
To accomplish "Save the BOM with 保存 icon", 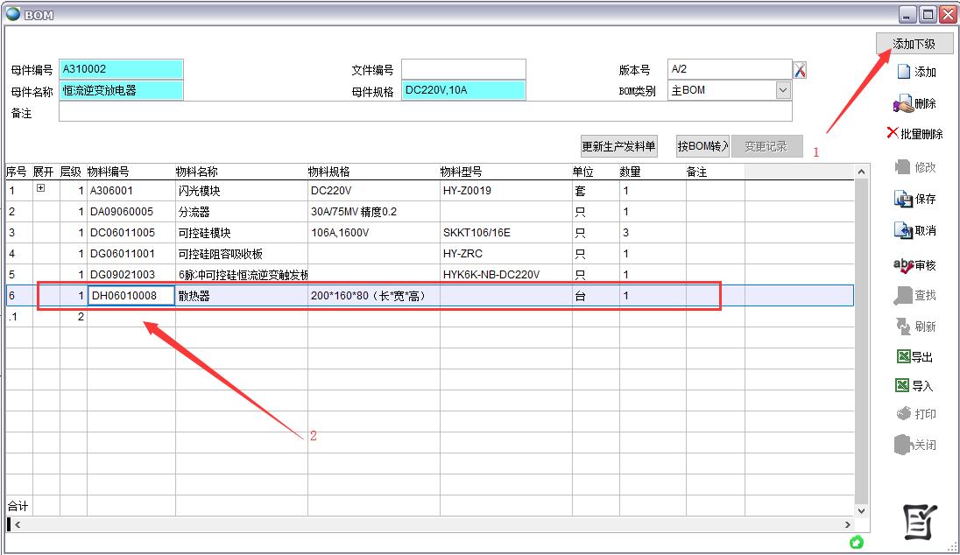I will (903, 199).
